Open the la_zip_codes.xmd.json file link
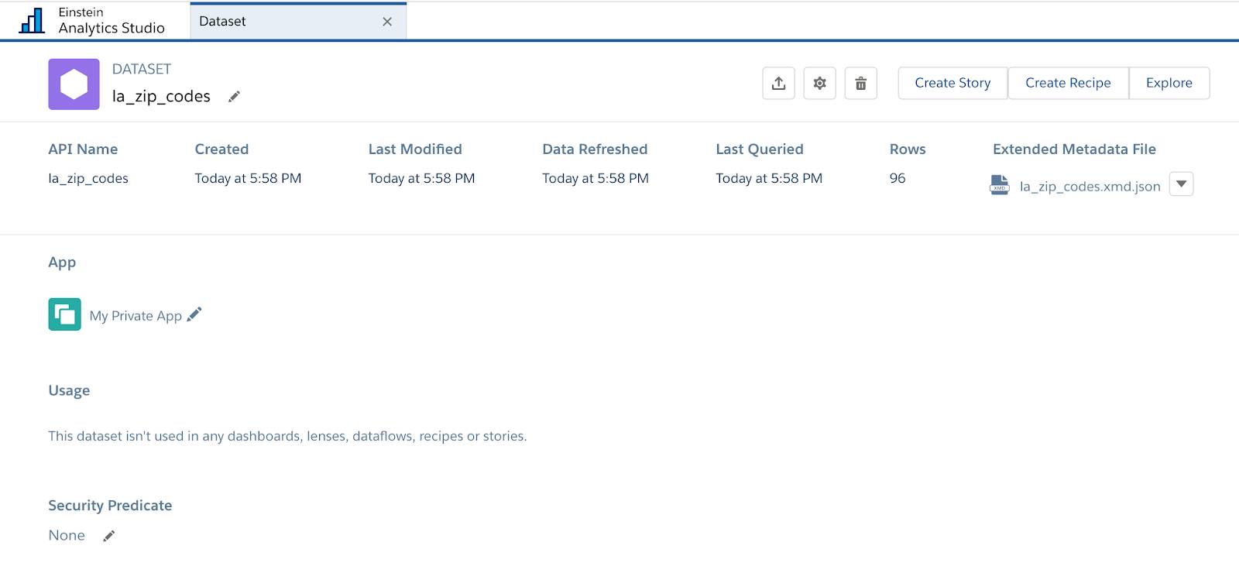The image size is (1239, 573). tap(1090, 186)
